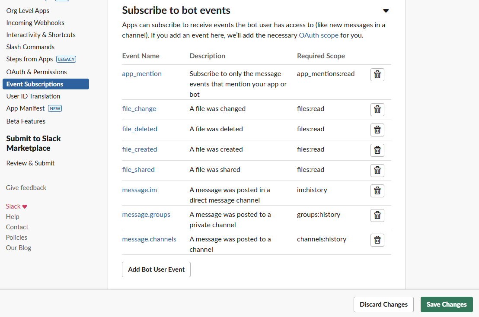This screenshot has width=479, height=317.
Task: Click the im:history required scope
Action: click(312, 190)
